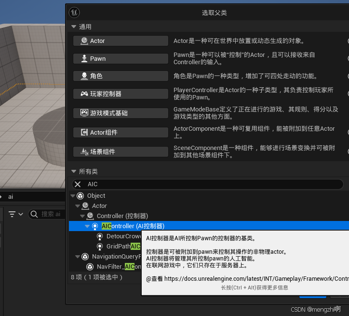
Task: Focus the class search field containing AIC
Action: (x=207, y=184)
